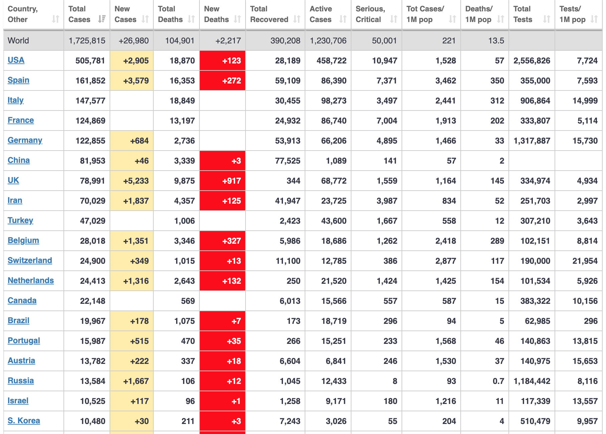Open the Austria country link

(x=21, y=361)
